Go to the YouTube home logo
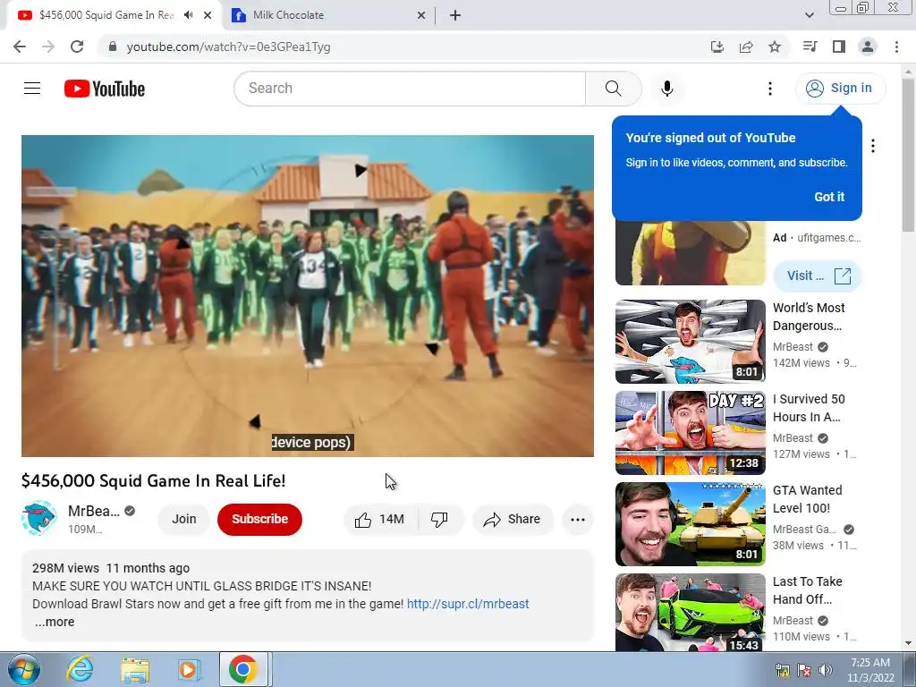 coord(105,89)
